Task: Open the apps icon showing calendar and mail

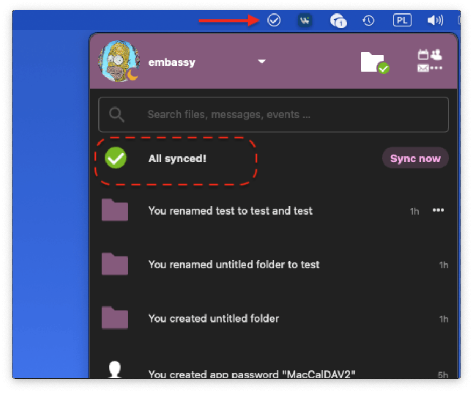Action: coord(429,61)
